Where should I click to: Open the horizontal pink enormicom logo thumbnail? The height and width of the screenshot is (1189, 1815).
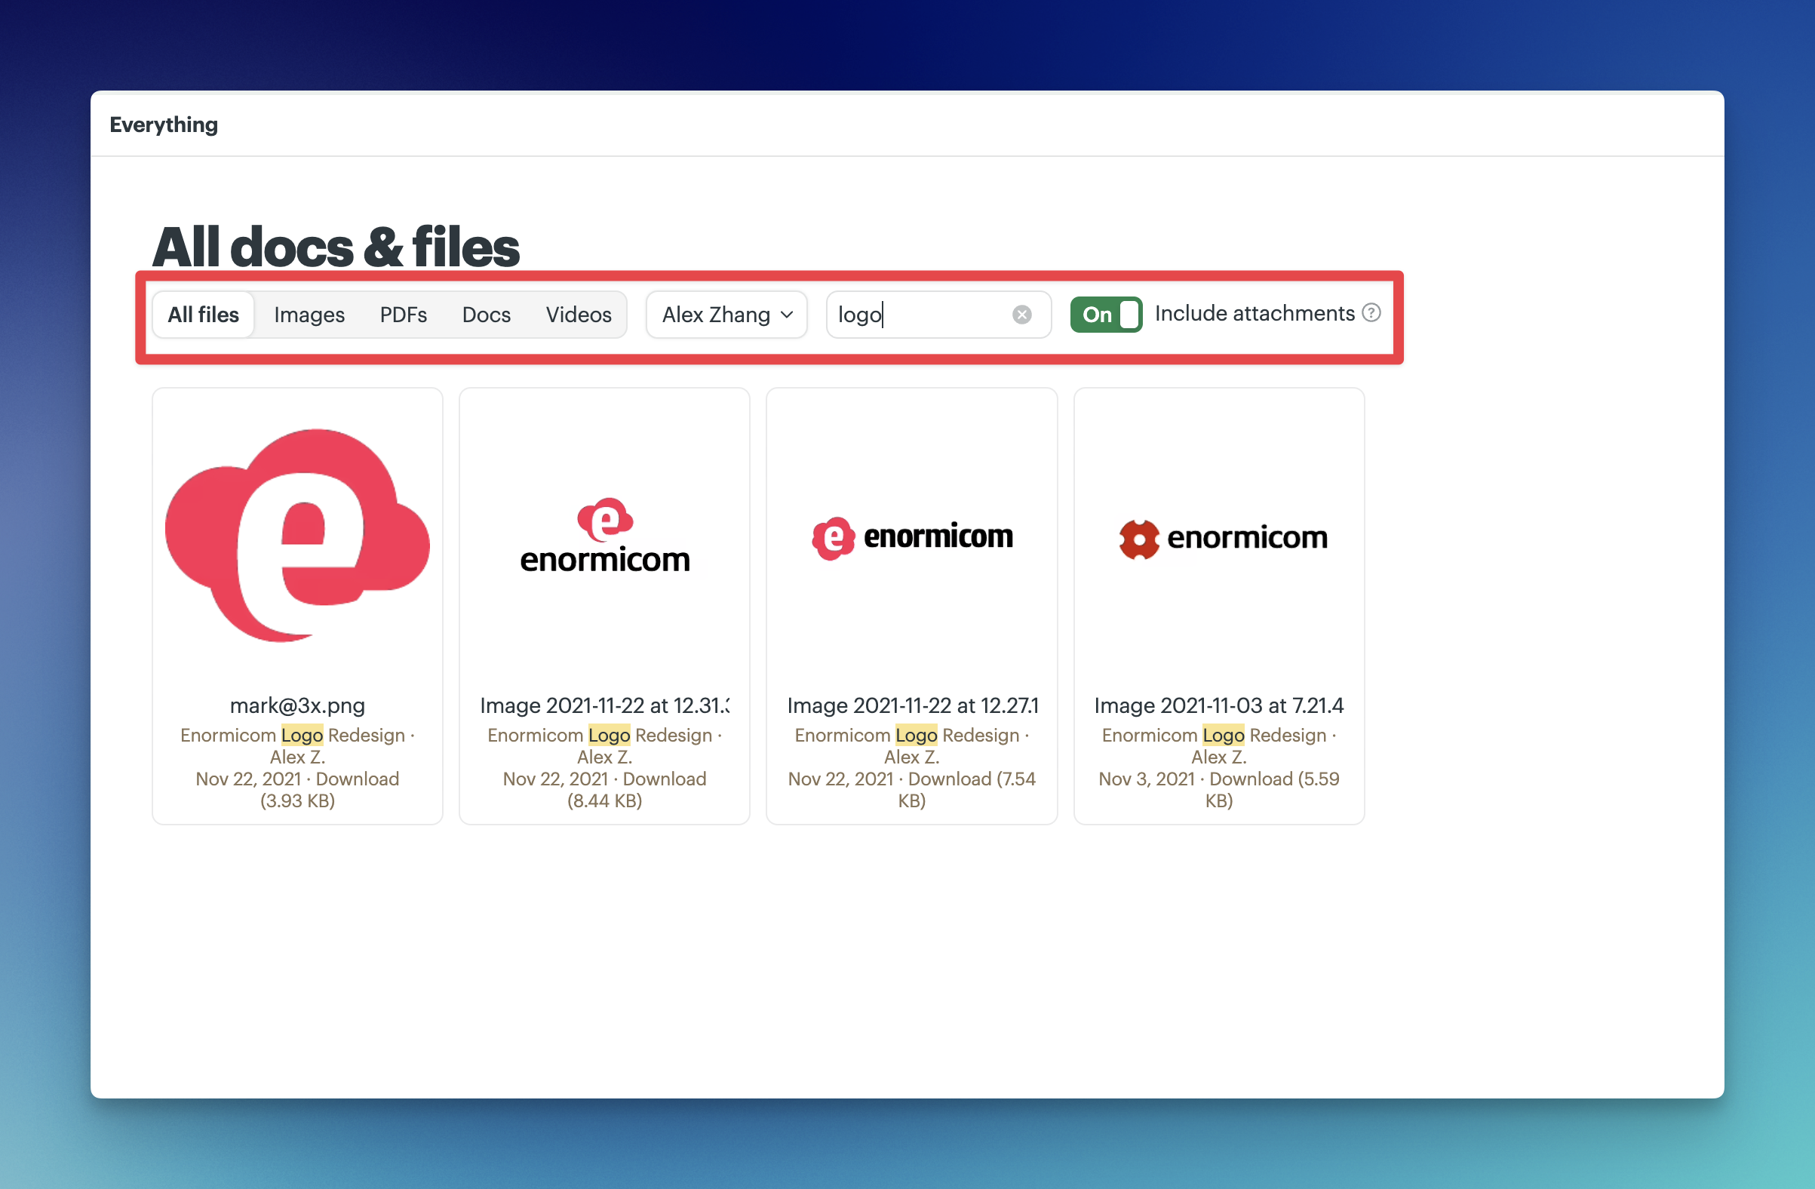[x=912, y=538]
